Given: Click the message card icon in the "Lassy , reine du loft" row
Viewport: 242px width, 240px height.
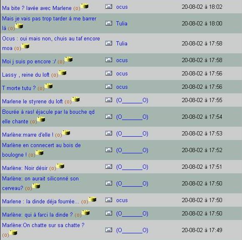Looking at the screenshot, I should tap(109, 73).
